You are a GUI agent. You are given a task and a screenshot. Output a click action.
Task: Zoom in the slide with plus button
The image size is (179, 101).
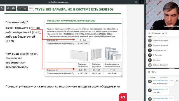click(x=25, y=8)
